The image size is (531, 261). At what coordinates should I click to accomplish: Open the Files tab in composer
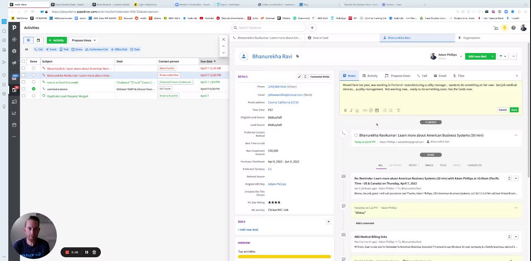click(x=459, y=76)
